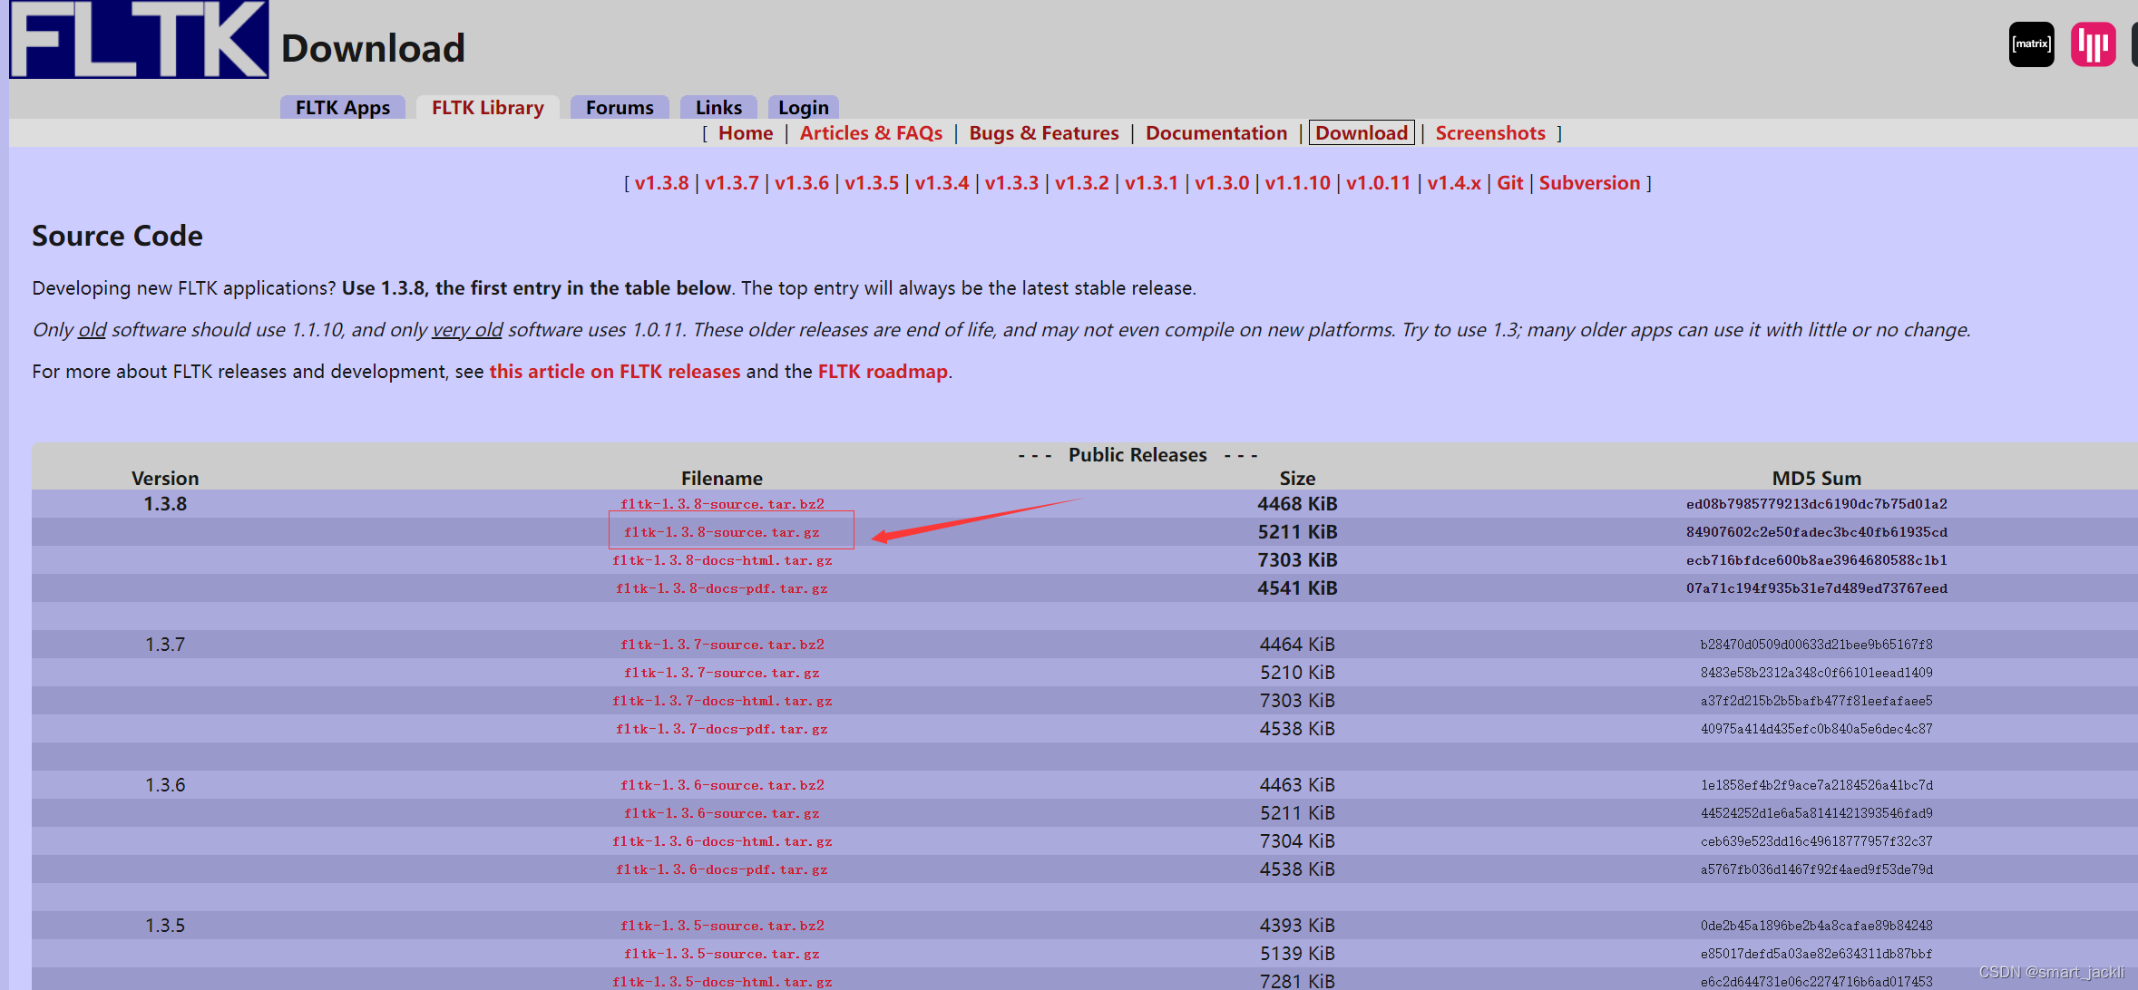Open the Matrix chat icon
This screenshot has height=990, width=2138.
coord(2031,44)
